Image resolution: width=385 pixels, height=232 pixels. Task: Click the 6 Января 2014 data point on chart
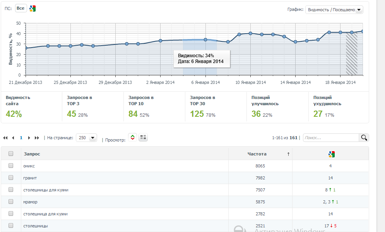pyautogui.click(x=205, y=39)
